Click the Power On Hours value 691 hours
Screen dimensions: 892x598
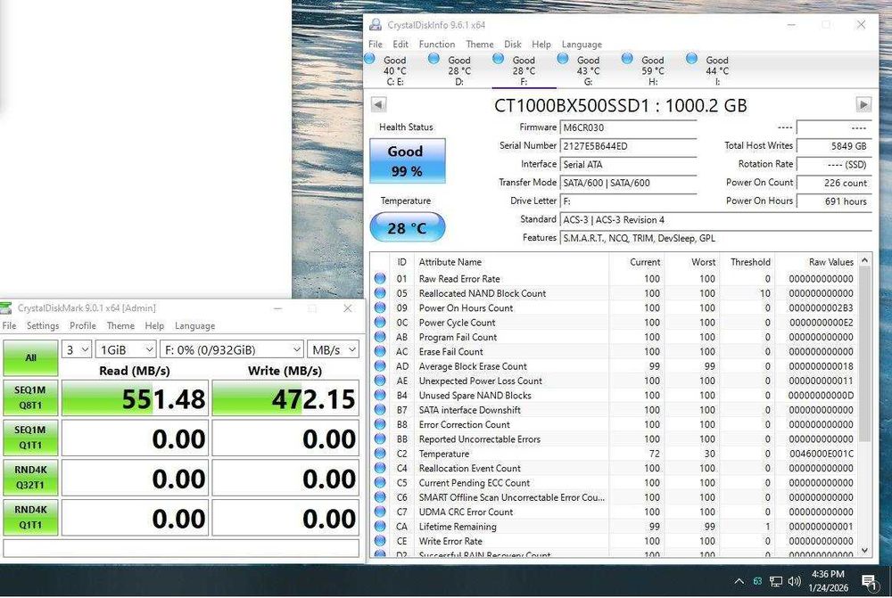click(834, 201)
